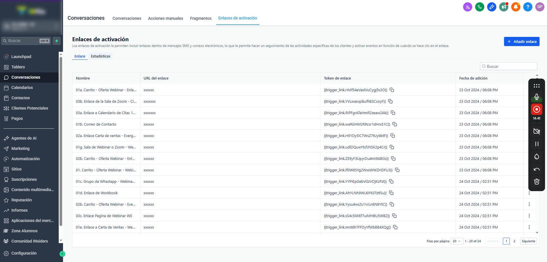Screen dimensions: 547x262
Task: Open the SP user profile avatar
Action: pyautogui.click(x=540, y=7)
